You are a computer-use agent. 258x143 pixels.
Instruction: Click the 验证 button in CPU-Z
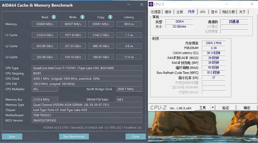225,108
